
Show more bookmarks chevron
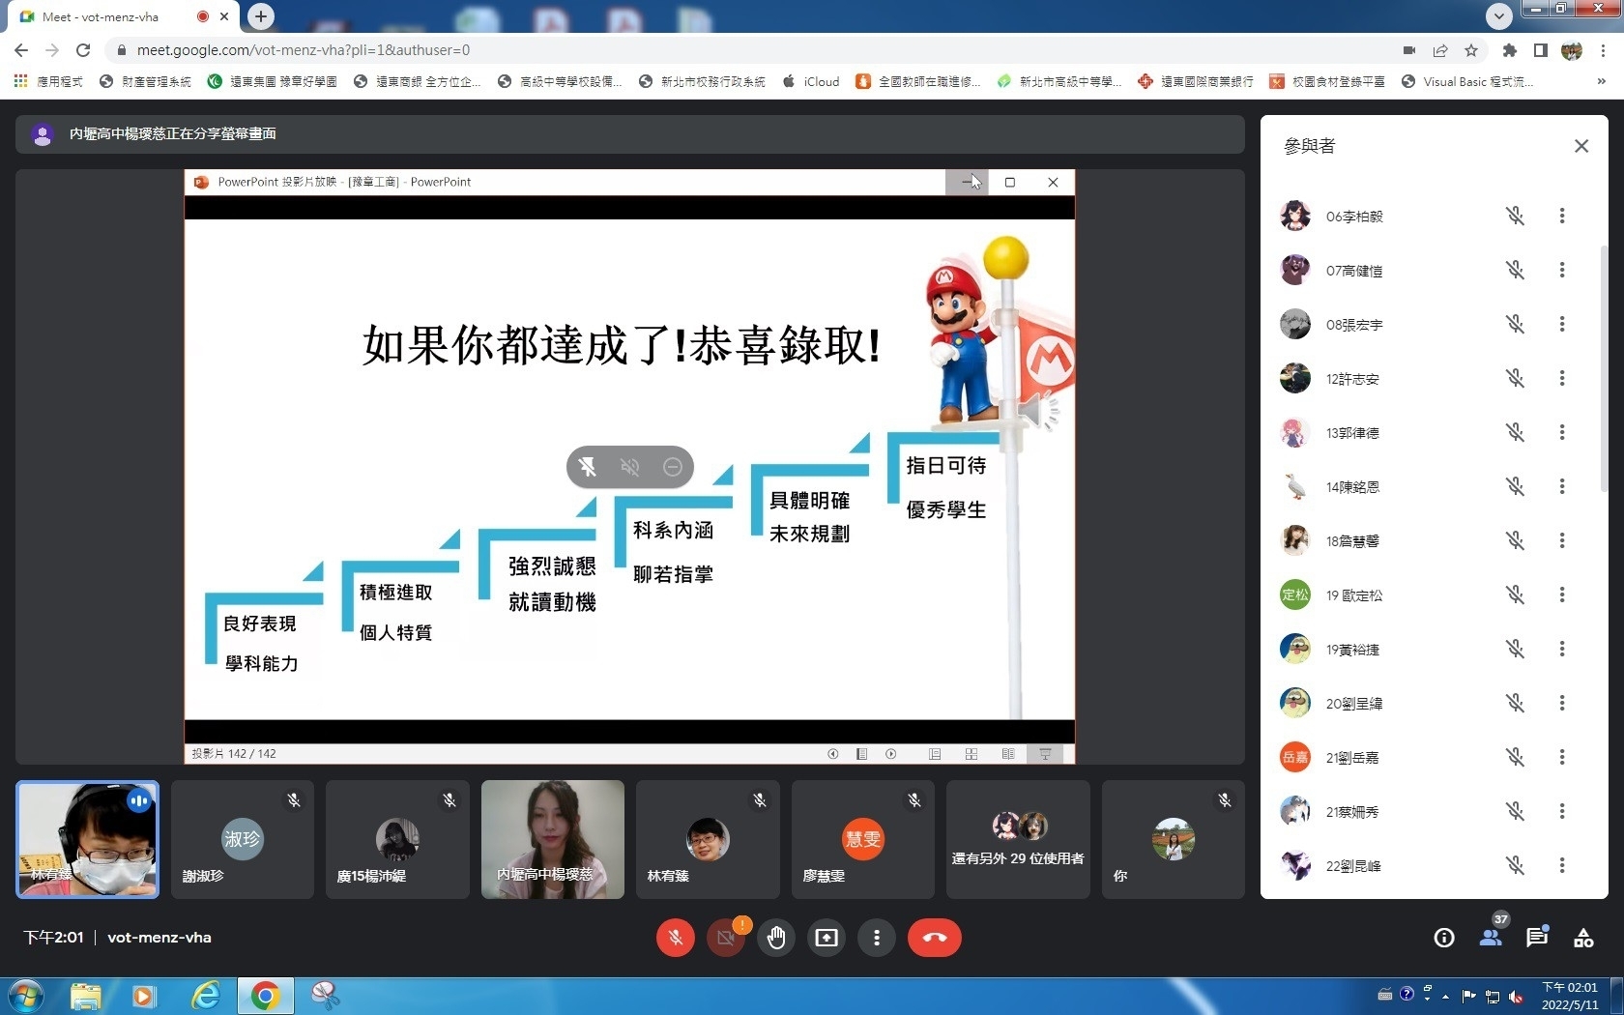[x=1602, y=81]
